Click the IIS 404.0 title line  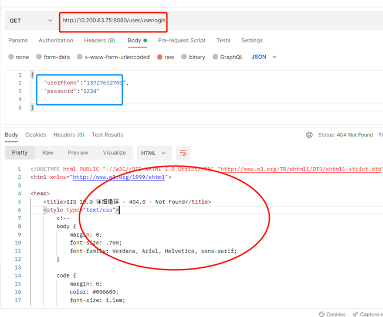(x=127, y=202)
